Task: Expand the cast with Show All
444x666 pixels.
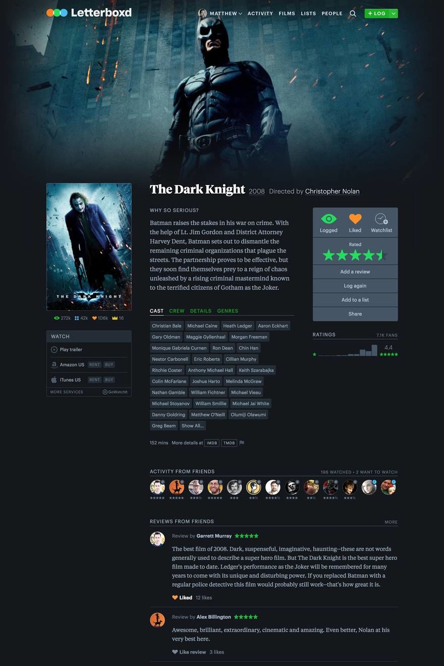Action: tap(193, 426)
